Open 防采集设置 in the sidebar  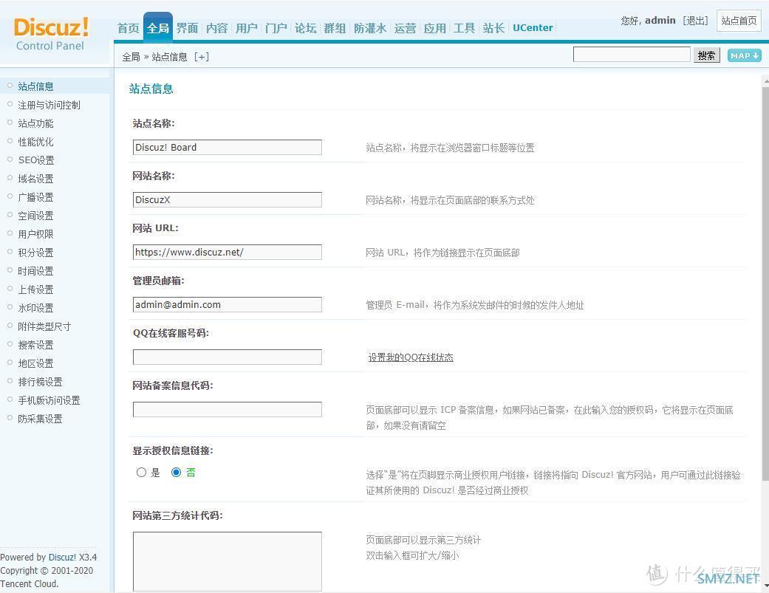click(40, 419)
